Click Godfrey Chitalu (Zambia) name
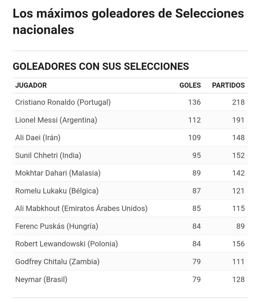 pos(57,262)
